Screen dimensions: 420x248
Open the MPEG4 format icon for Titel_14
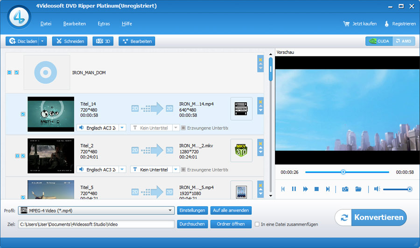coord(241,108)
